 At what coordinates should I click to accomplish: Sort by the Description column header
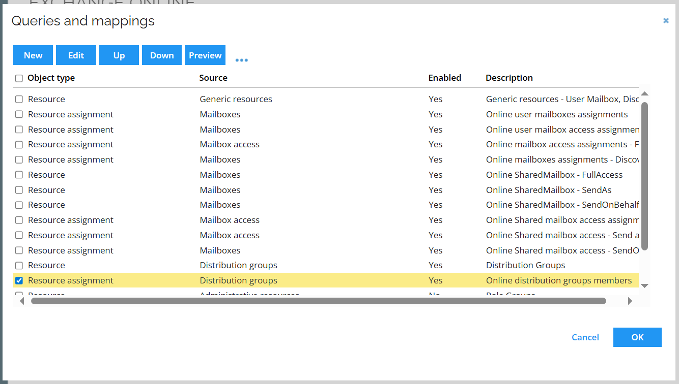[509, 78]
